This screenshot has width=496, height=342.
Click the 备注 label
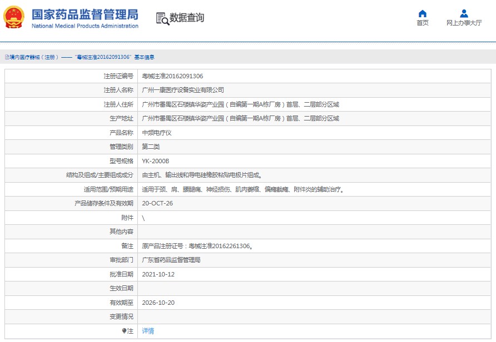tap(127, 246)
